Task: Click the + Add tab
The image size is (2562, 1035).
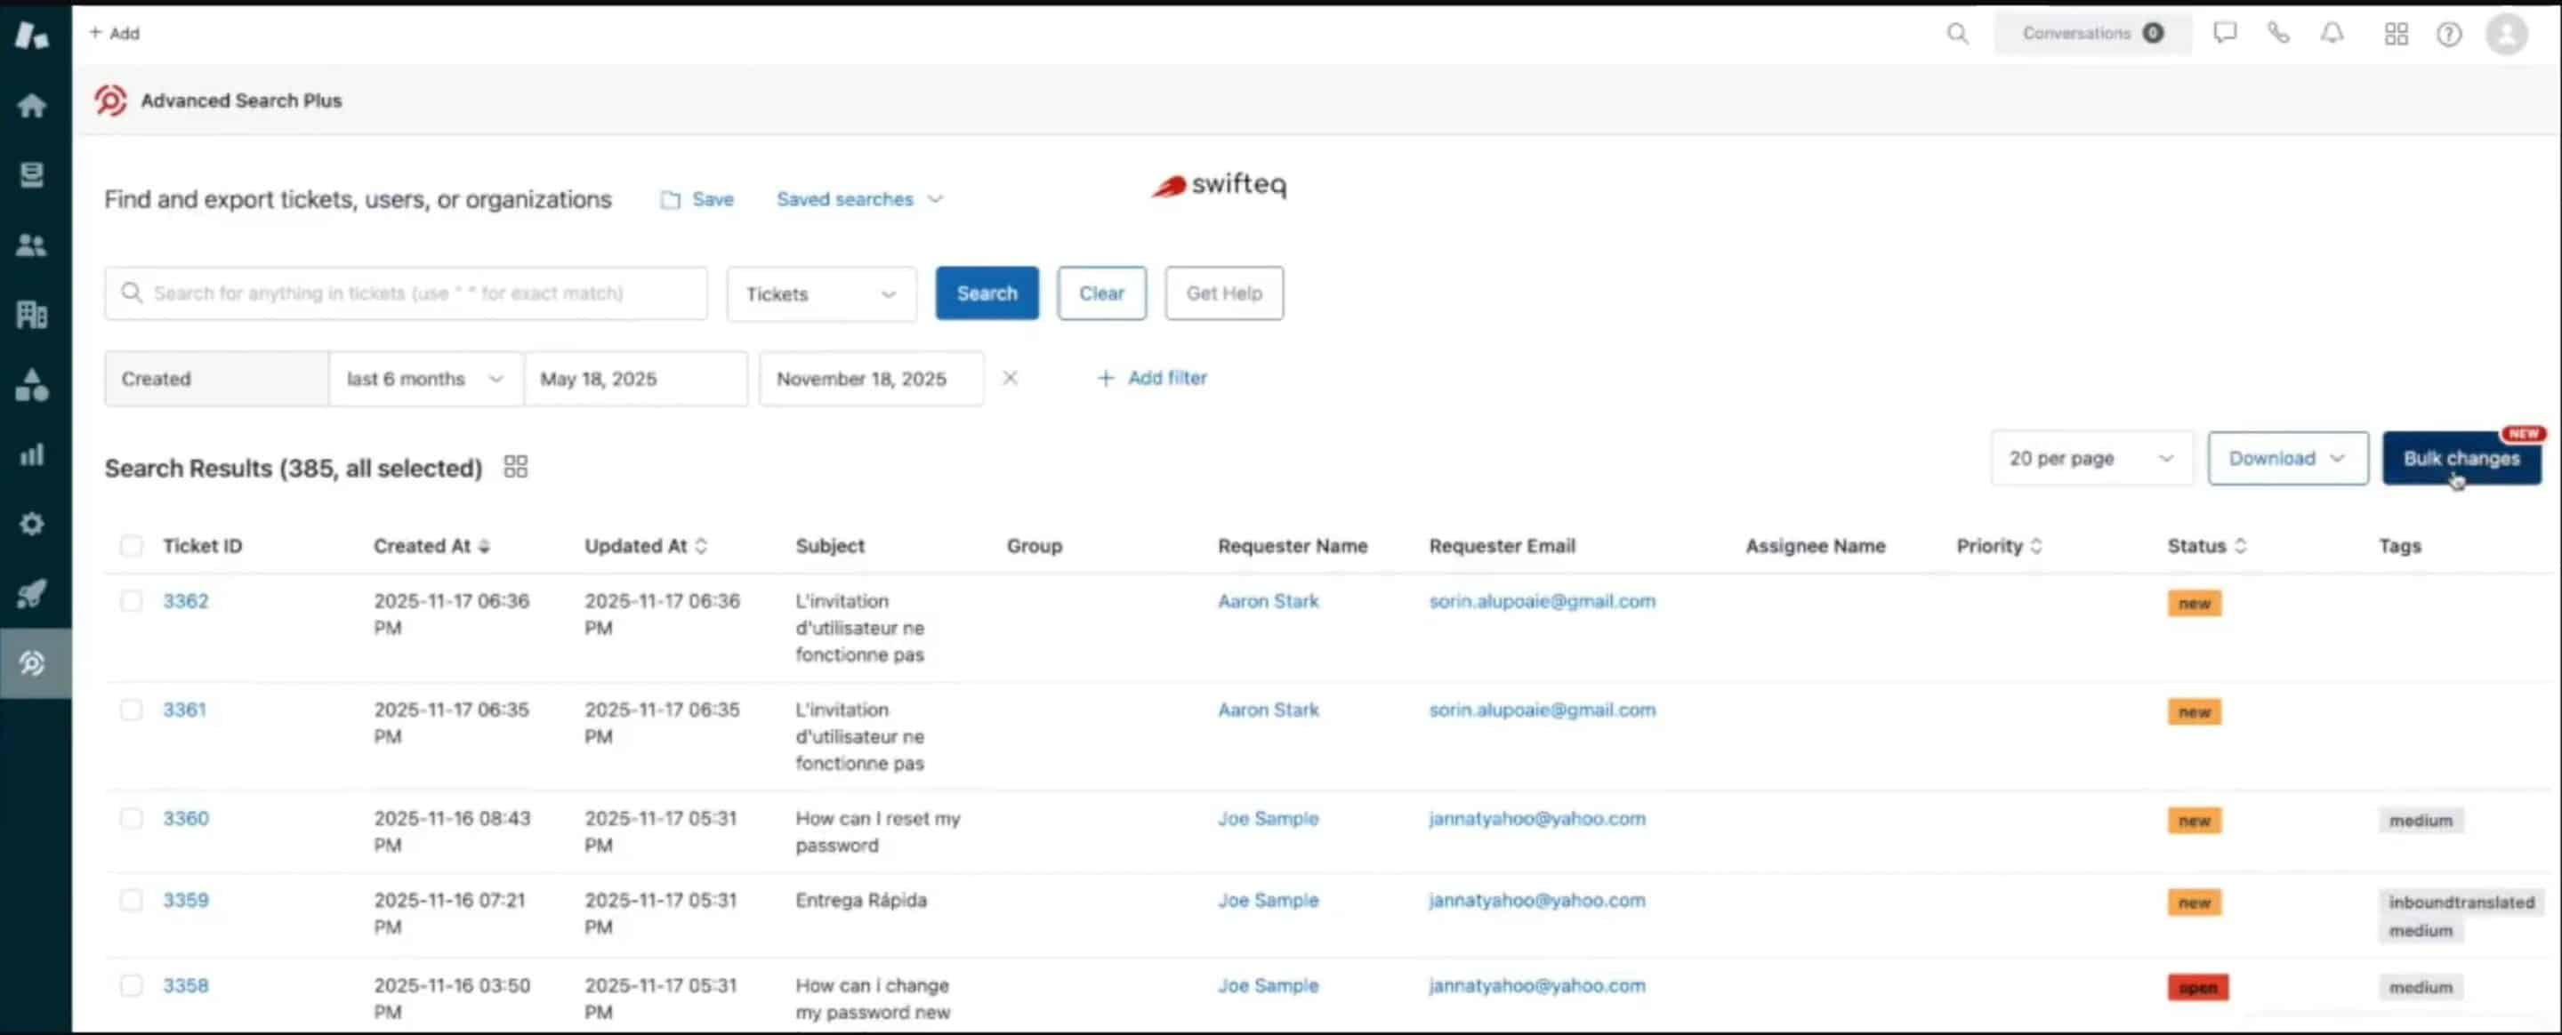Action: [x=115, y=34]
